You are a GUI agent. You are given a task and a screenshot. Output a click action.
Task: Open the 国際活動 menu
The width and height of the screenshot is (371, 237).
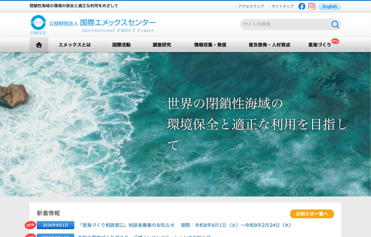click(x=121, y=45)
